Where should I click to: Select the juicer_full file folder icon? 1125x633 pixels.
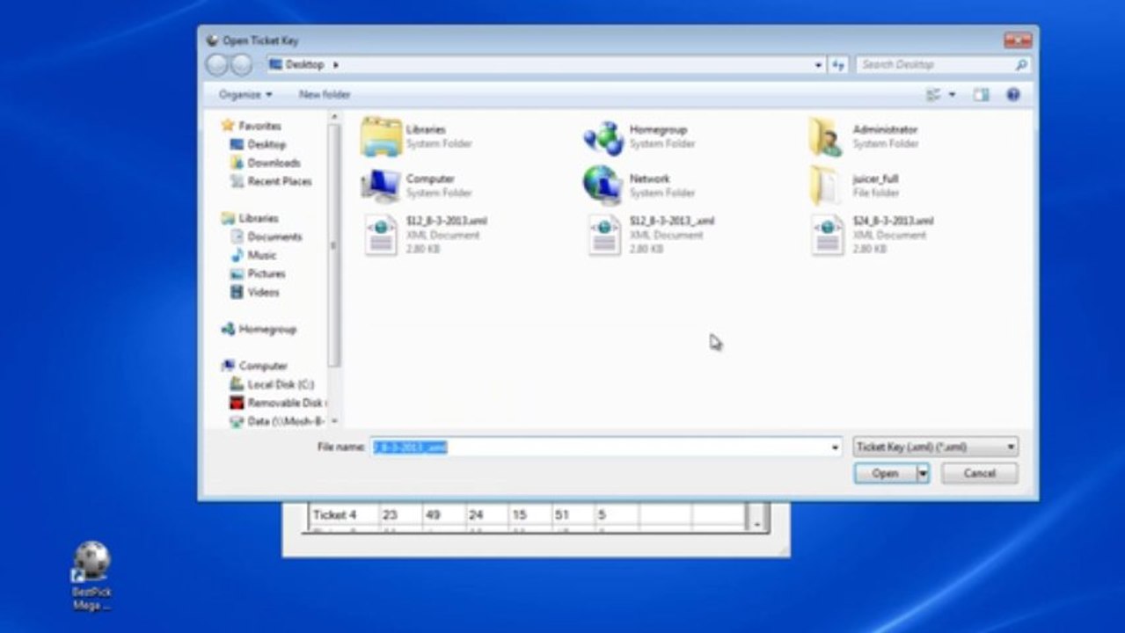[826, 186]
